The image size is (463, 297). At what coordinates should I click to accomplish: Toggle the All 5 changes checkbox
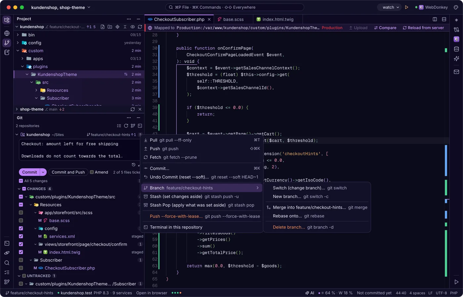click(21, 181)
